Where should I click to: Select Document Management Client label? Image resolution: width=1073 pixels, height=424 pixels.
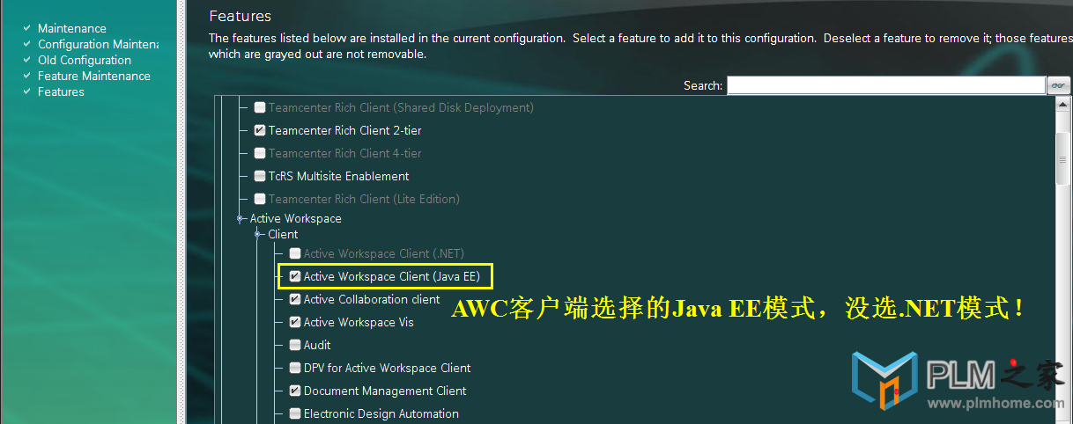385,391
